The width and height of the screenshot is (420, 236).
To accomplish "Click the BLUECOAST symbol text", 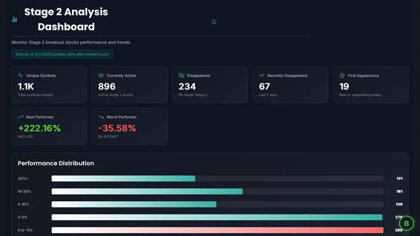I will click(x=108, y=136).
